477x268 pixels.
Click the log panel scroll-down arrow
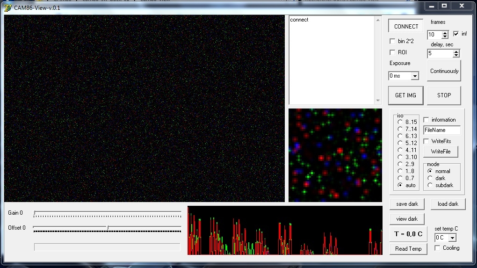click(x=378, y=101)
